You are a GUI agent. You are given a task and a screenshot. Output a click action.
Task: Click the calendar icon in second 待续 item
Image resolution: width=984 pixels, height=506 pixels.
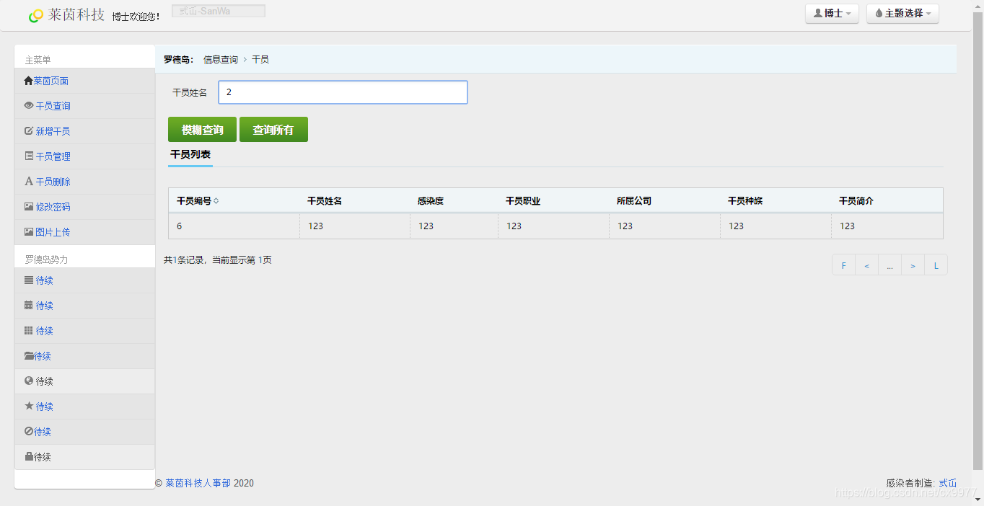(x=29, y=305)
